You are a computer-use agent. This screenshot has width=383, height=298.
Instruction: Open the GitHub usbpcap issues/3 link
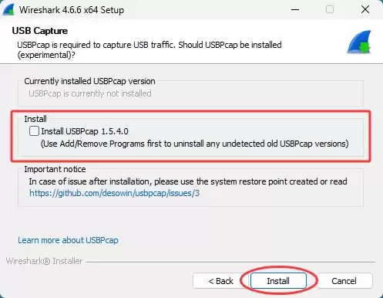(x=114, y=193)
